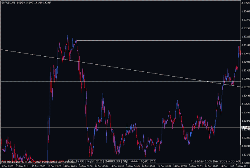
Task: Click the 1.6254 price scale label
Action: 246,113
